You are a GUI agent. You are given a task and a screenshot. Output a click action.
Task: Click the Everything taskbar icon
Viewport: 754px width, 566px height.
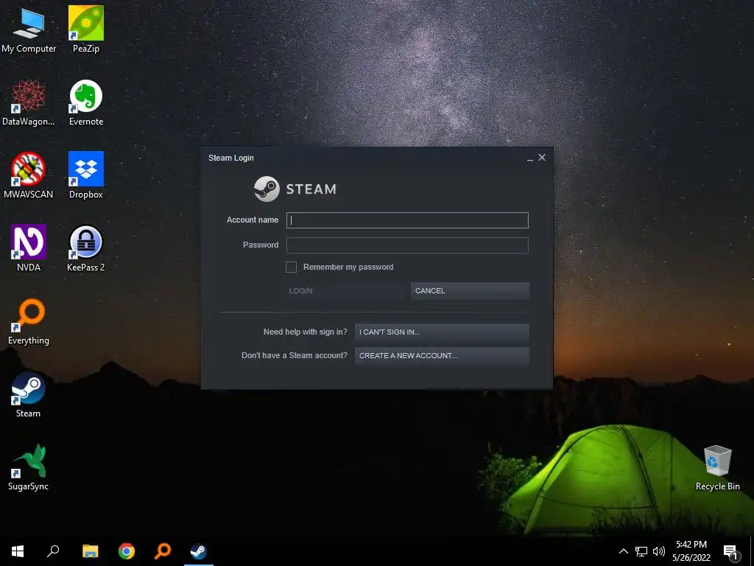(163, 551)
